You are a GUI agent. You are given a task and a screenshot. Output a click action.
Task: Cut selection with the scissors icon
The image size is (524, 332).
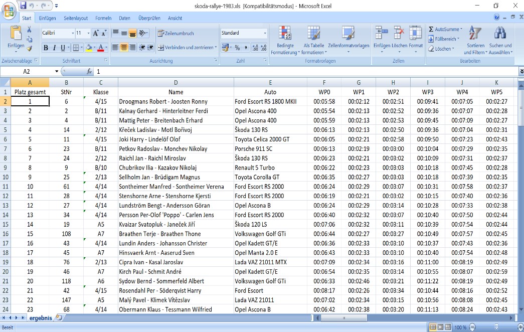29,30
